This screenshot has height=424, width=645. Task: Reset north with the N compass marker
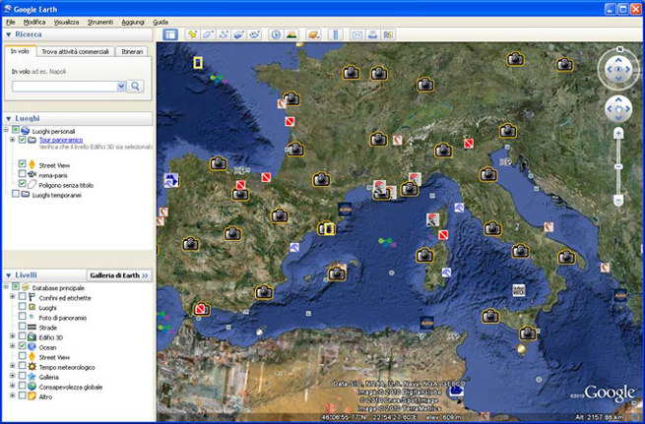click(x=619, y=49)
